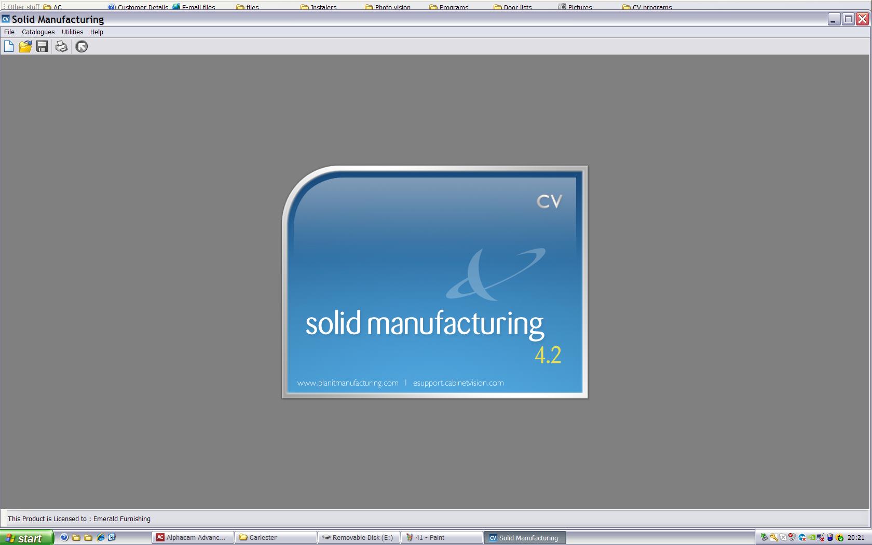The image size is (872, 545).
Task: Open the Help menu
Action: click(97, 32)
